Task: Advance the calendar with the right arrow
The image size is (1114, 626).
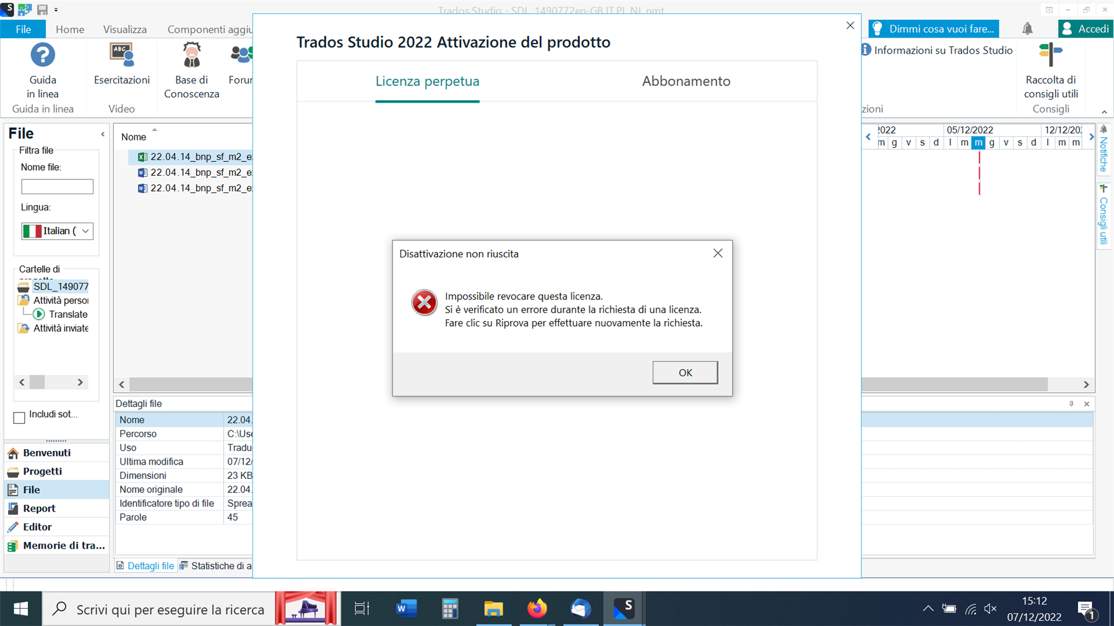Action: pyautogui.click(x=1091, y=137)
